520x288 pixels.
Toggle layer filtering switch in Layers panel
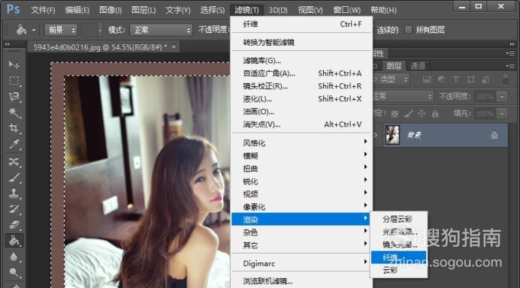[x=505, y=79]
